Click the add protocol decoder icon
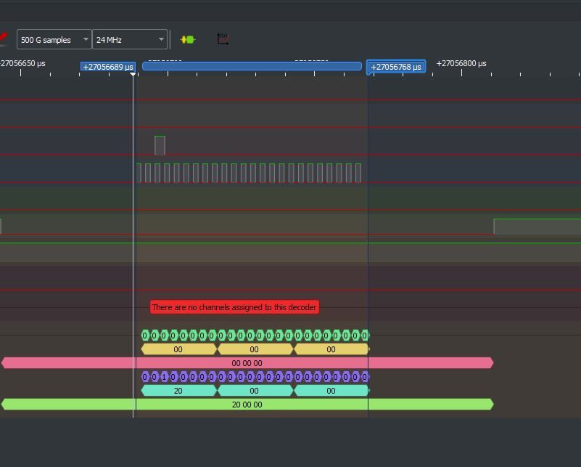Screen dimensions: 581x467 coord(187,39)
